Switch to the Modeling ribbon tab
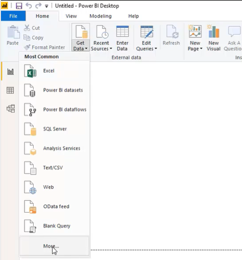 [100, 16]
